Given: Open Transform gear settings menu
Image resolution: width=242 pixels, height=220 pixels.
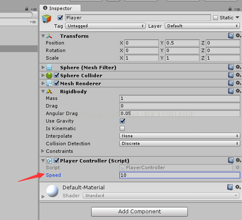Looking at the screenshot, I should coord(238,36).
